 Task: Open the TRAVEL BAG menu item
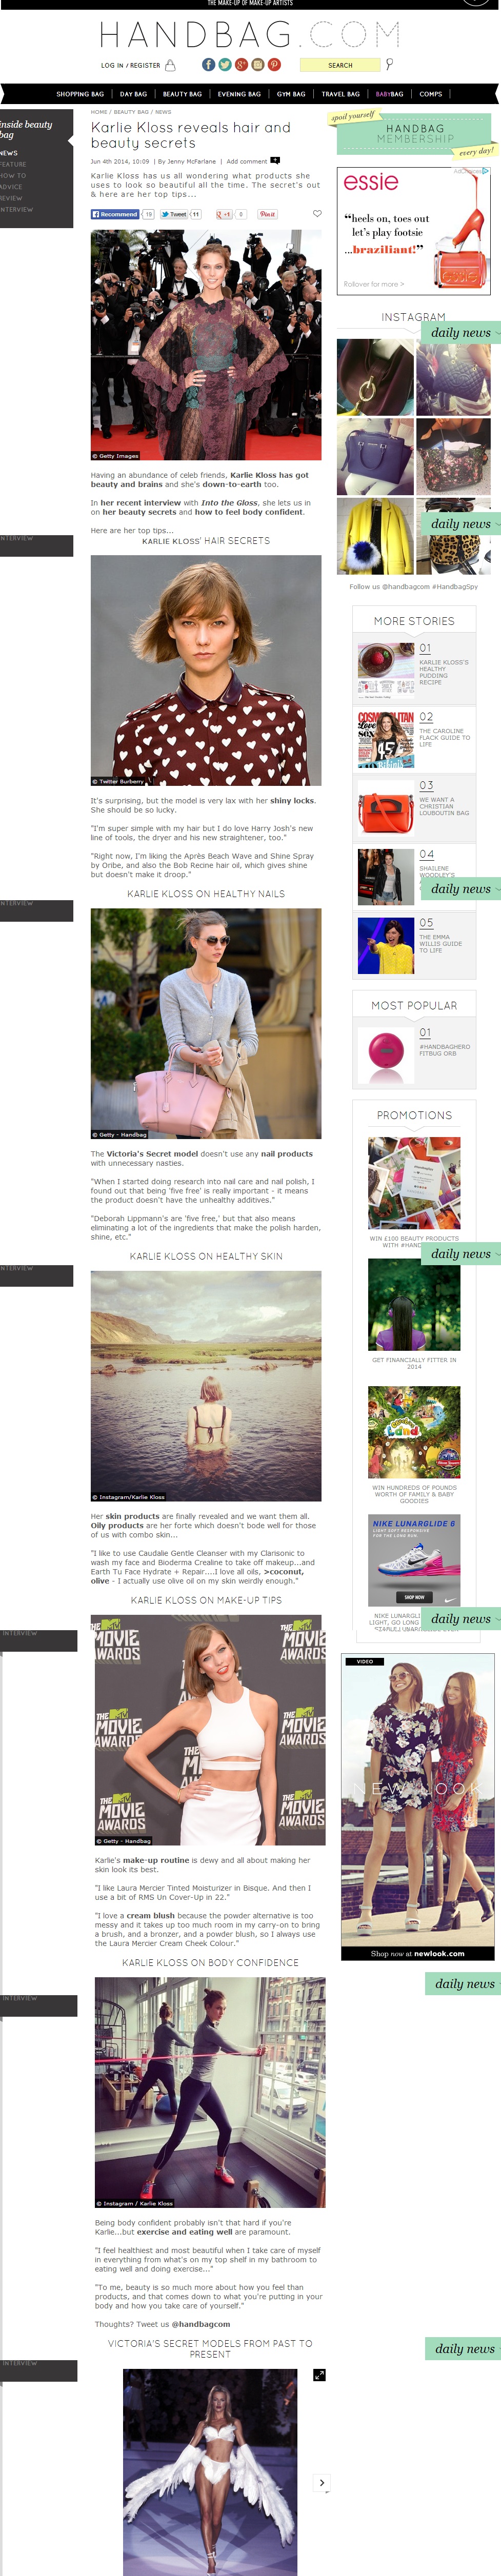pos(340,94)
